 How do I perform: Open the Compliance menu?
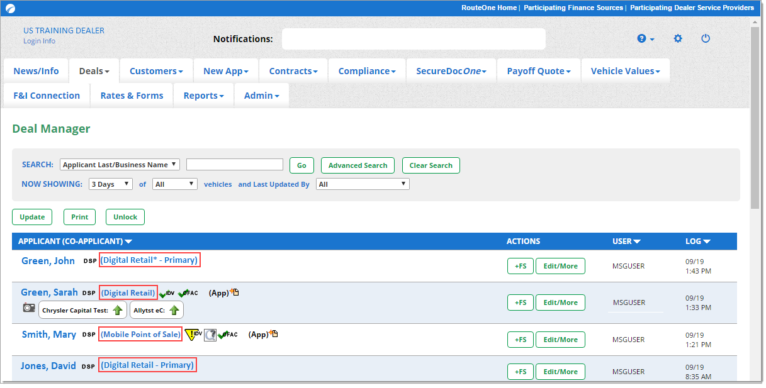pyautogui.click(x=367, y=71)
